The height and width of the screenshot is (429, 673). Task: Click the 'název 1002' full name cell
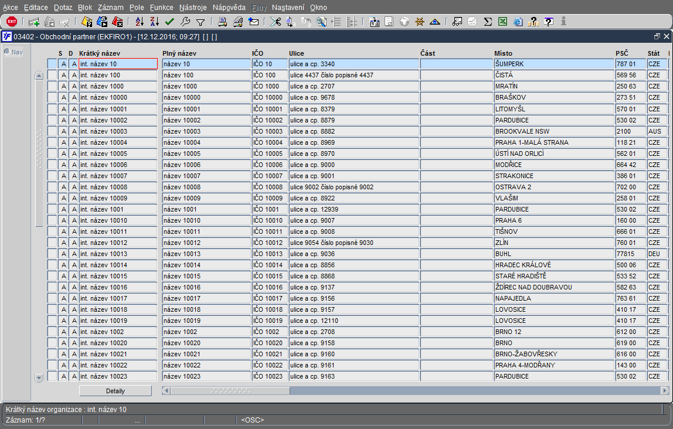pos(206,332)
